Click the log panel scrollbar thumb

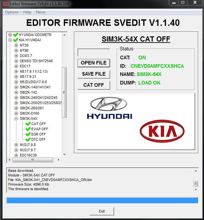(196, 184)
